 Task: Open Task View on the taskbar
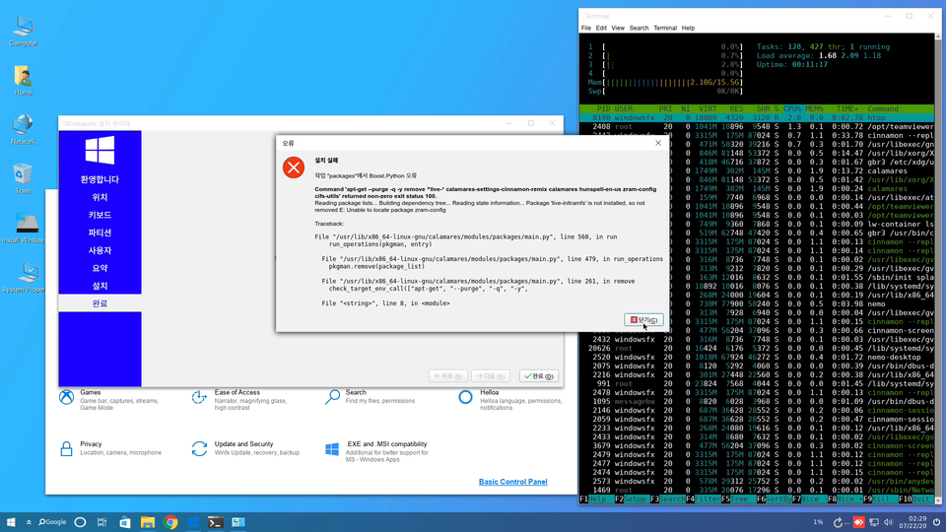click(x=101, y=522)
